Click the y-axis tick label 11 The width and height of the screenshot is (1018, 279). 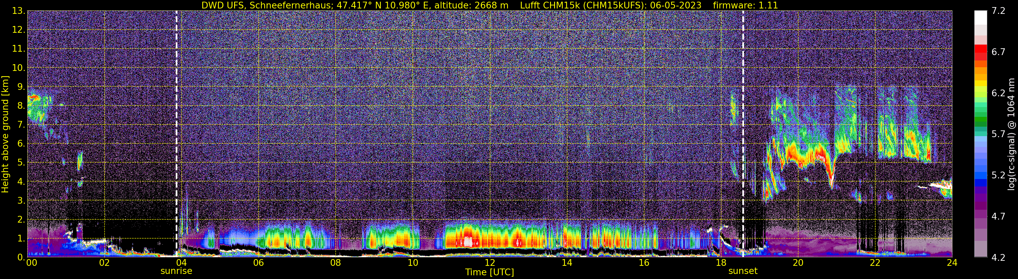point(18,49)
